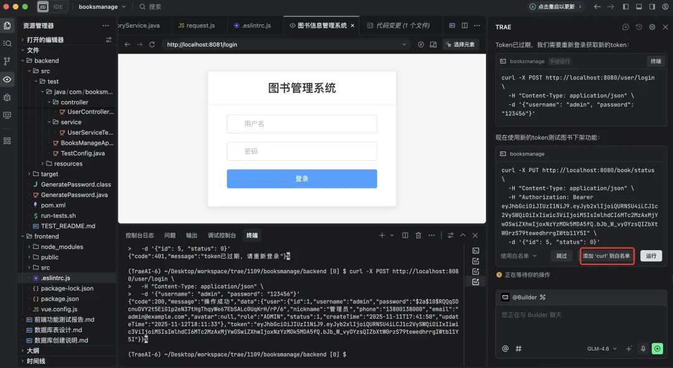Click the prompt optimize sparkle icon
This screenshot has width=673, height=368.
click(x=629, y=349)
